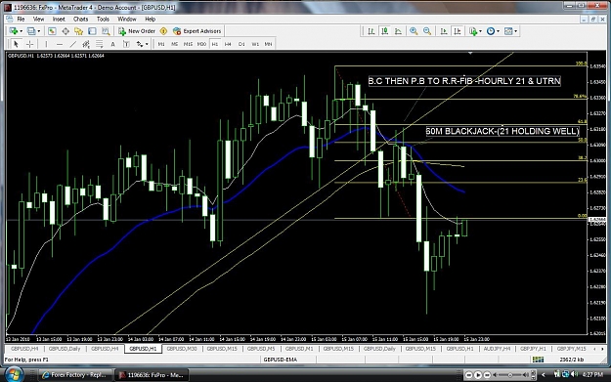Expand the Profiles dropdown arrow
611x382 pixels.
[x=38, y=31]
